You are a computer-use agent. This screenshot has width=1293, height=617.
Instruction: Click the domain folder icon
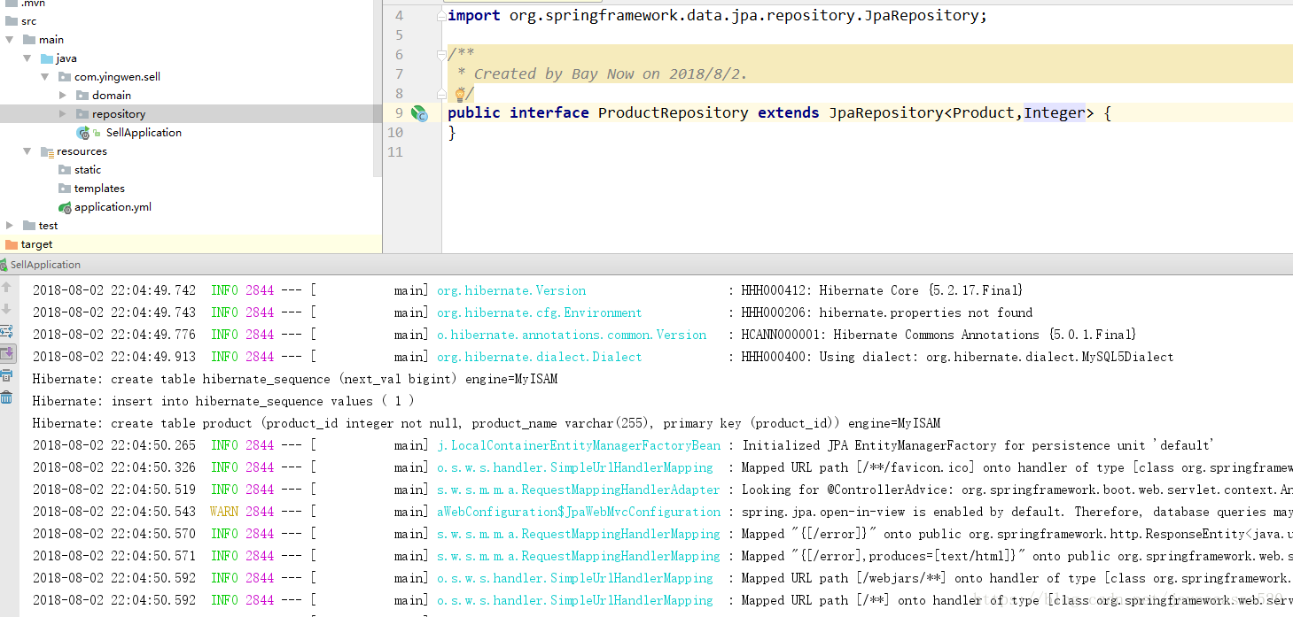coord(82,96)
